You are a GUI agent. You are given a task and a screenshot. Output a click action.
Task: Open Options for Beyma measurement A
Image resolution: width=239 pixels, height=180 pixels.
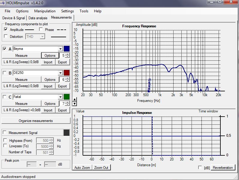(50, 56)
